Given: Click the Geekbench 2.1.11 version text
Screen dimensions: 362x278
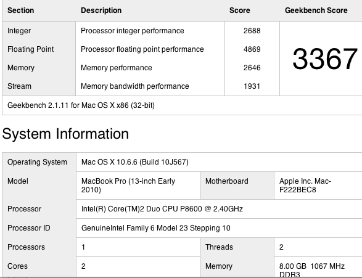Looking at the screenshot, I should [81, 105].
